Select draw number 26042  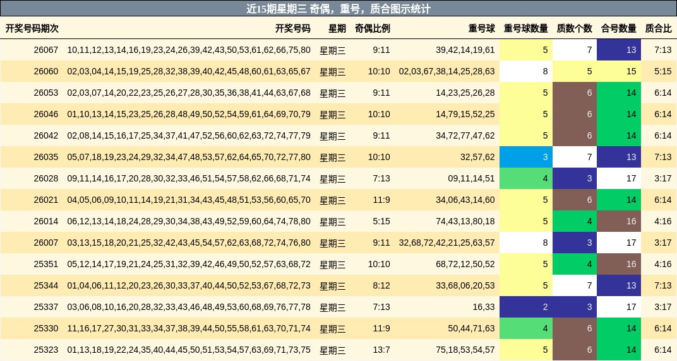pos(46,135)
